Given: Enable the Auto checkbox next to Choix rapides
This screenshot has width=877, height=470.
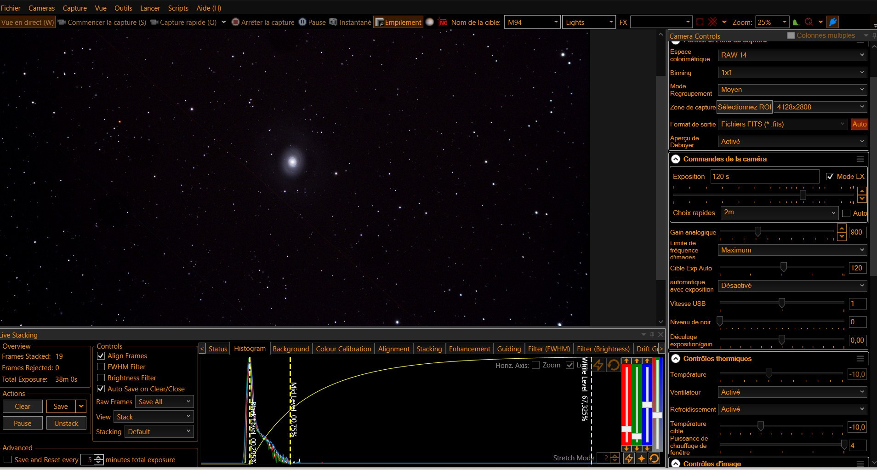Looking at the screenshot, I should (846, 213).
